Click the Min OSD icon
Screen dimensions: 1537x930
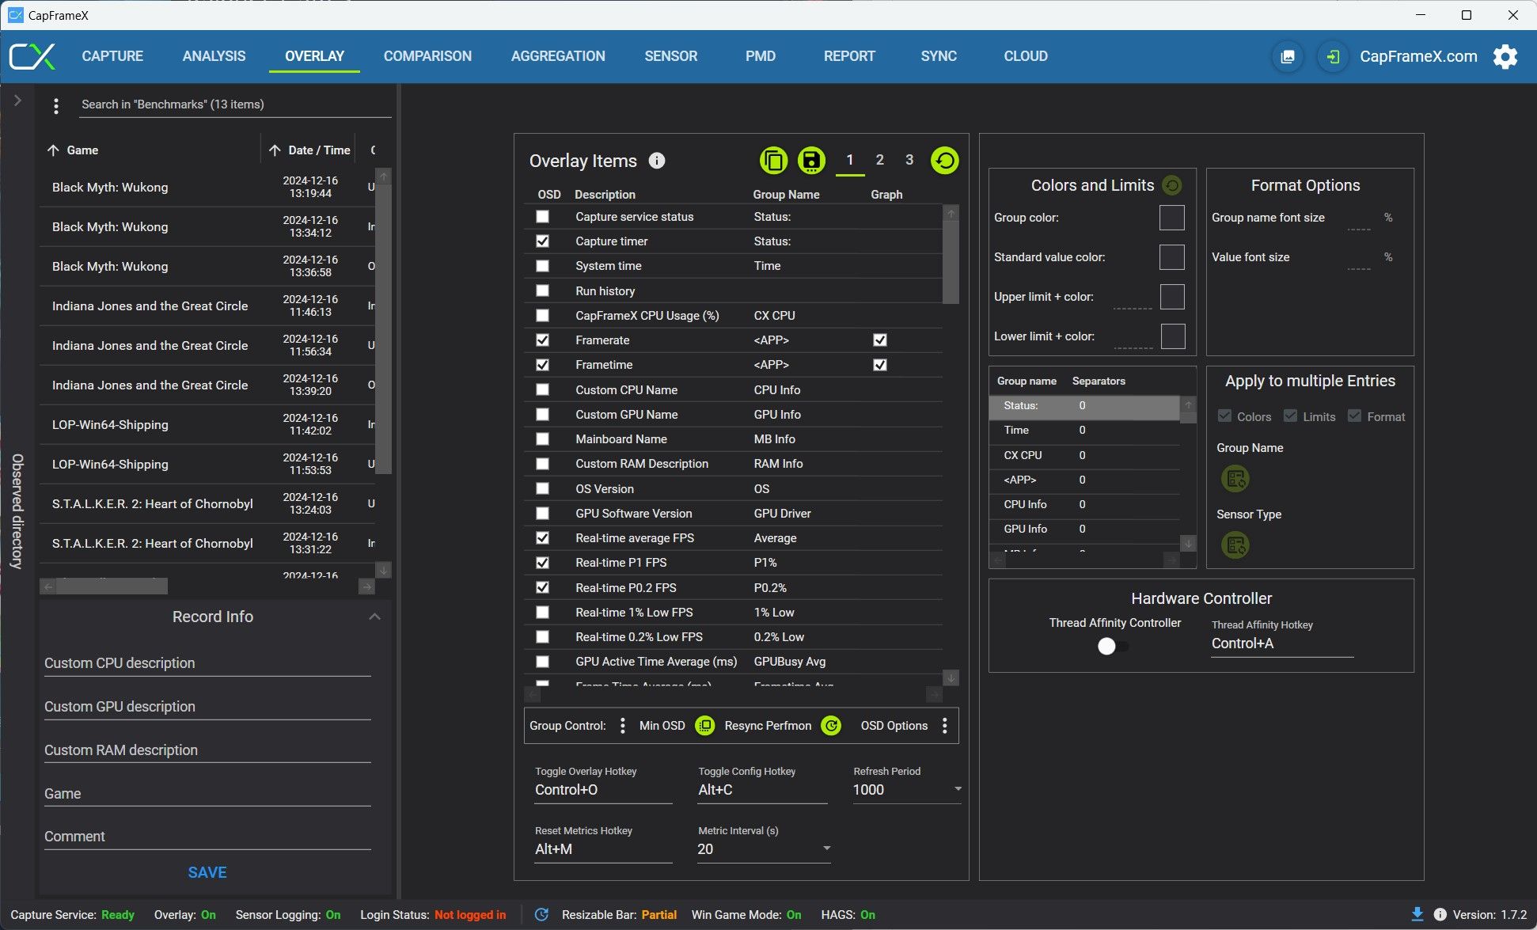point(704,726)
